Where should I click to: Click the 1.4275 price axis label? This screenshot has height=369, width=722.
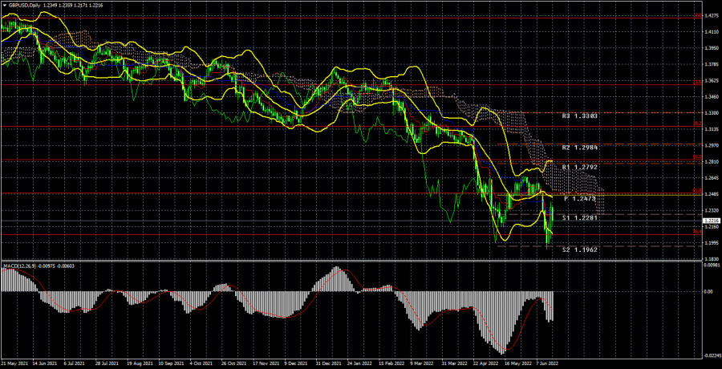[x=712, y=16]
